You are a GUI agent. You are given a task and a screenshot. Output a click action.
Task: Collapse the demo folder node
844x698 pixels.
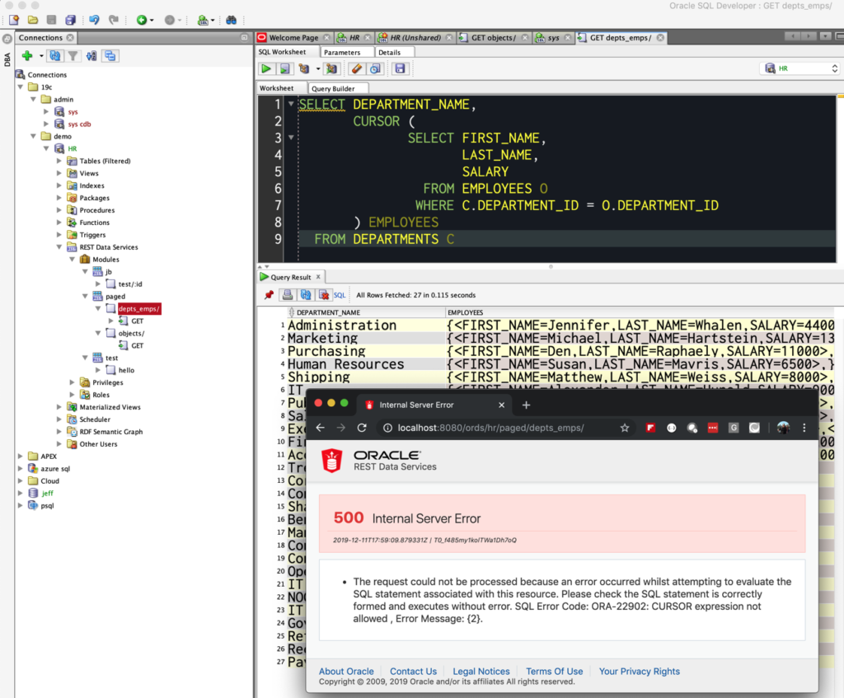click(33, 136)
